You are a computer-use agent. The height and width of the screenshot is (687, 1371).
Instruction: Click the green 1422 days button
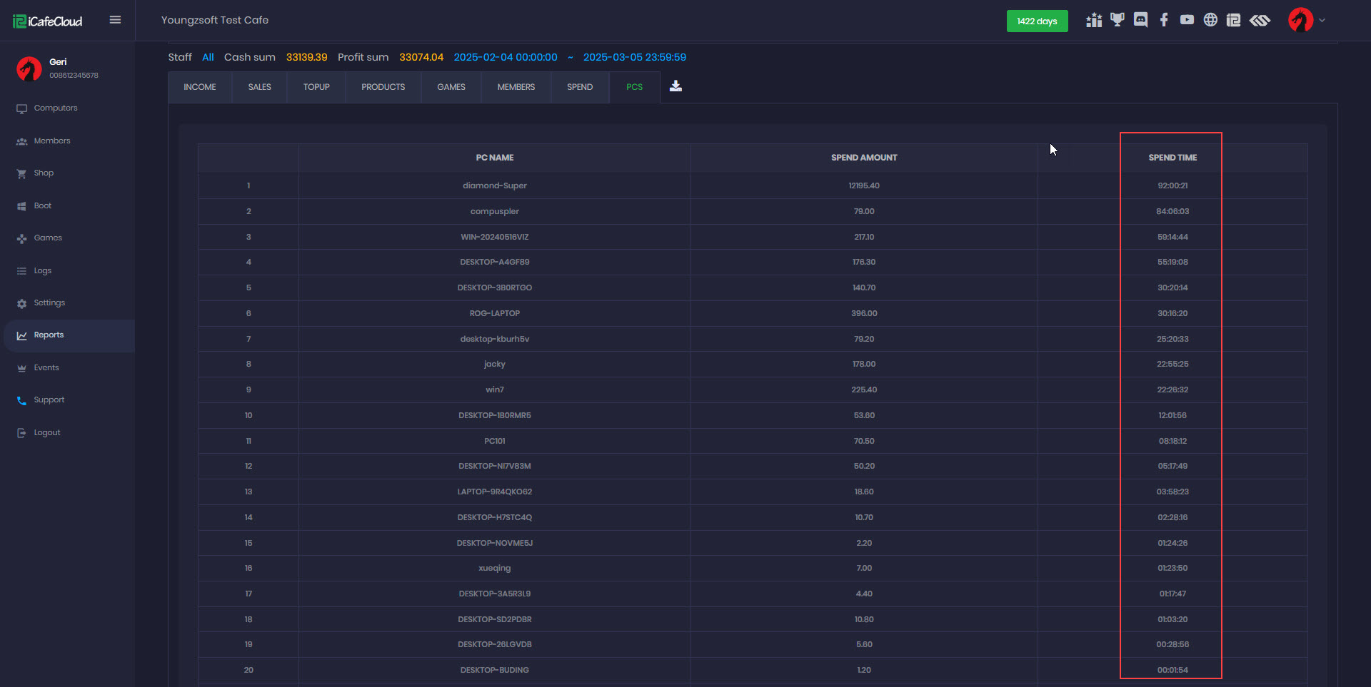(x=1037, y=21)
